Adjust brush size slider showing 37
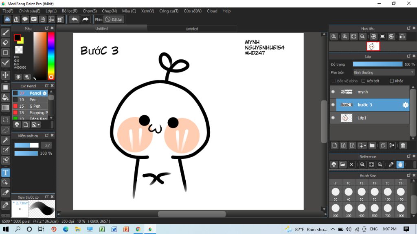Screen dimensions: 417x234 click(26, 145)
